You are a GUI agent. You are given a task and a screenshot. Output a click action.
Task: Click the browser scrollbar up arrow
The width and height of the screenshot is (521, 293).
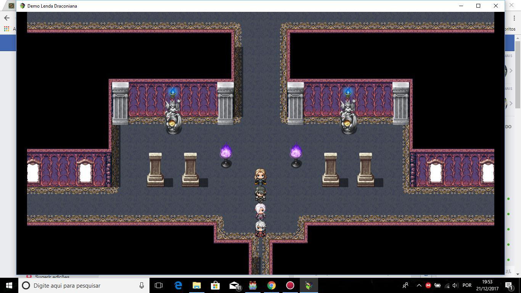518,38
